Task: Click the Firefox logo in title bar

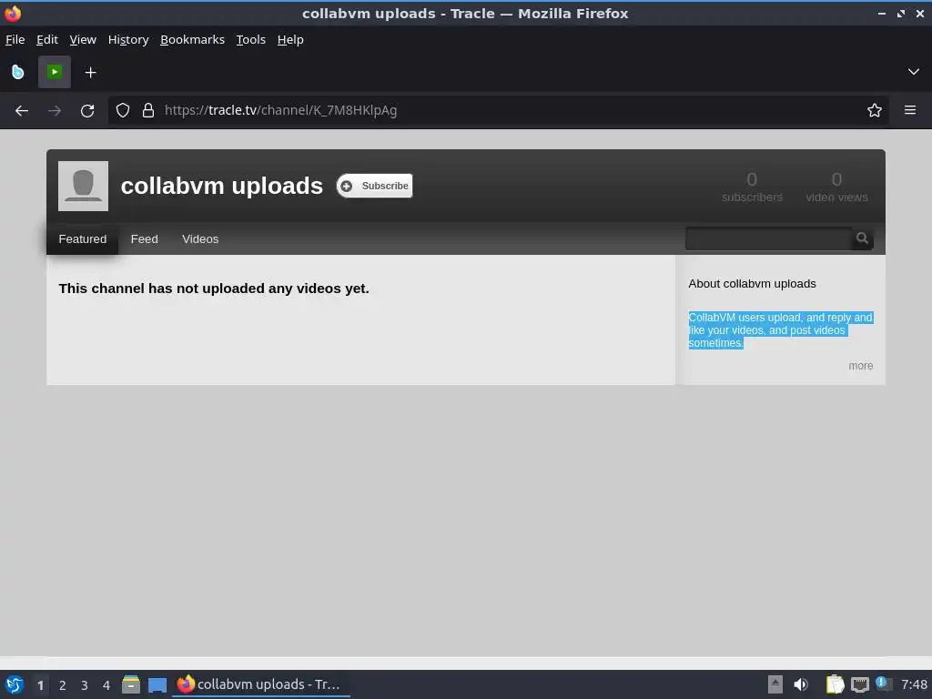Action: coord(13,13)
